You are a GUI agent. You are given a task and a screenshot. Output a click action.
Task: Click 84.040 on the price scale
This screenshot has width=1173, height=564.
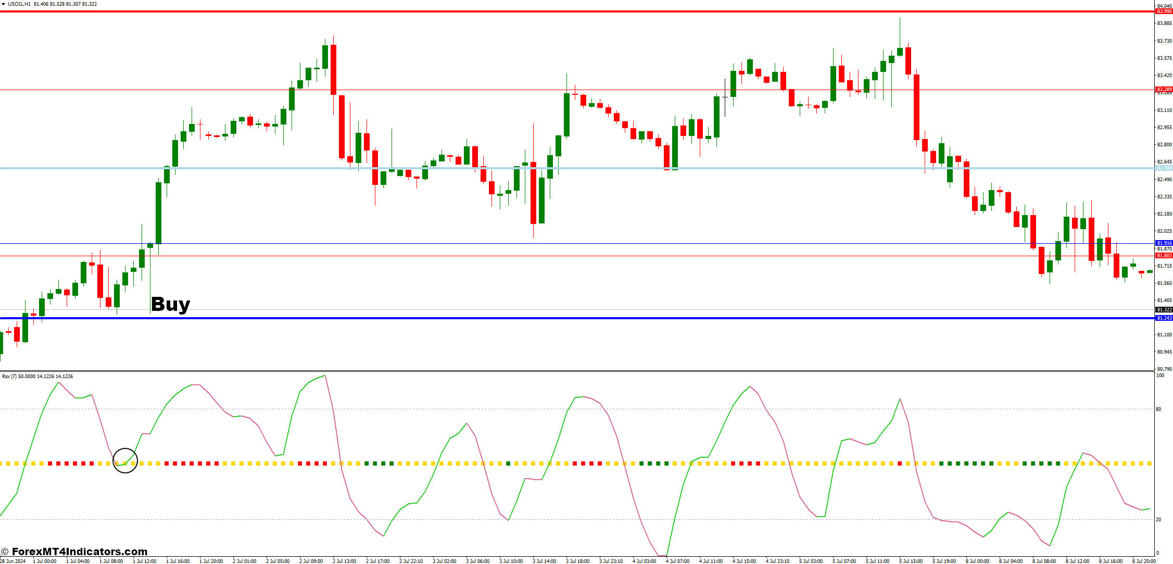pyautogui.click(x=1164, y=6)
